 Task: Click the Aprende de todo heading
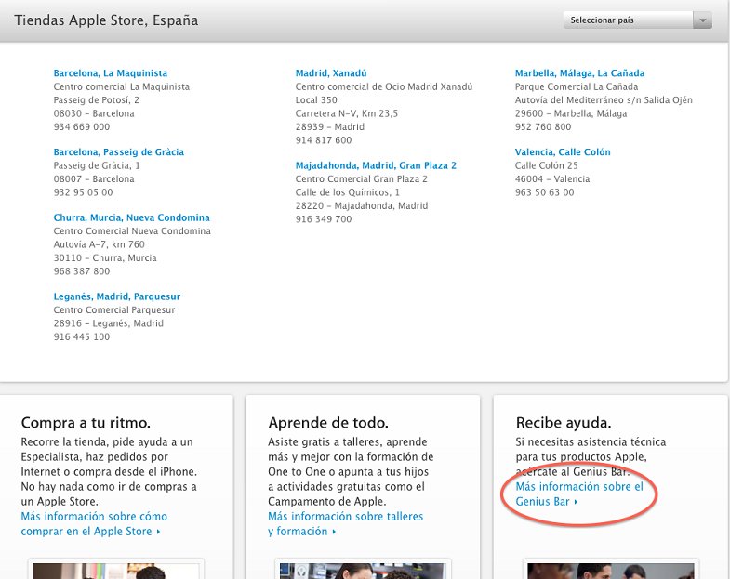pyautogui.click(x=327, y=422)
